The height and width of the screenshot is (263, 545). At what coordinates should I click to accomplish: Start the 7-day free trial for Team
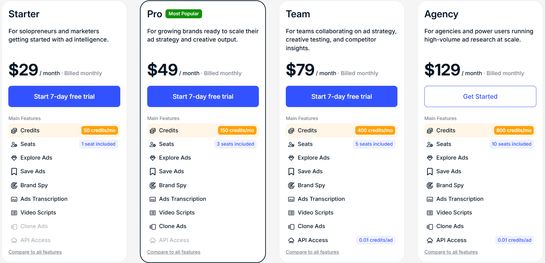341,96
